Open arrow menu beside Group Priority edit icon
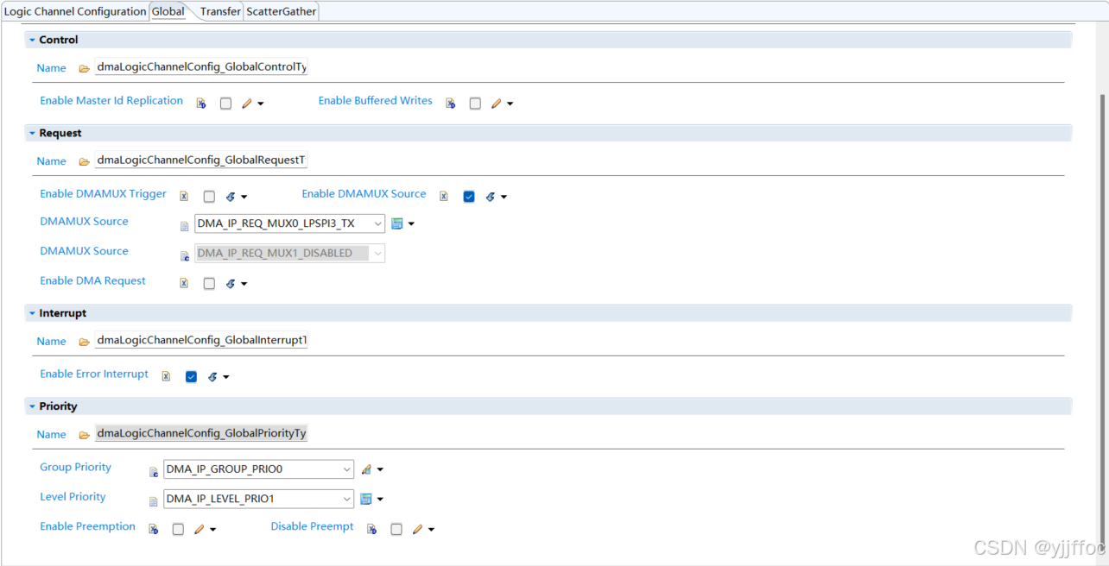This screenshot has width=1109, height=566. [380, 470]
